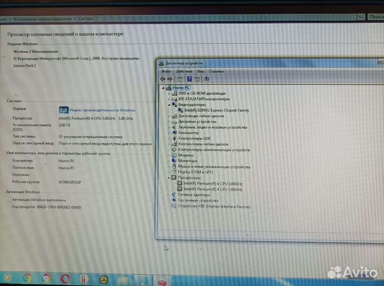
Task: Open Google Chrome from the taskbar
Action: click(27, 278)
